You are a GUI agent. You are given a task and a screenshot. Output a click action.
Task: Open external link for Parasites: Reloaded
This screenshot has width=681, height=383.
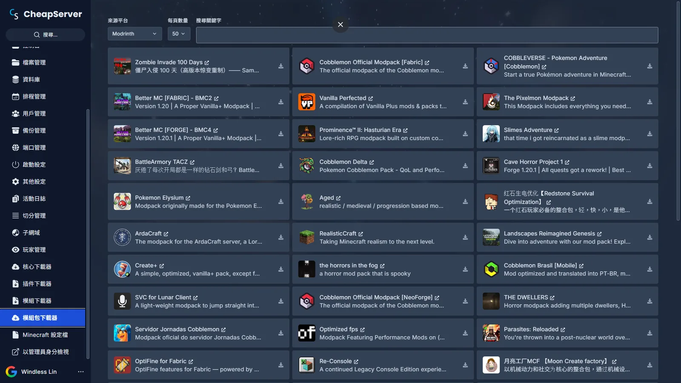click(x=563, y=329)
